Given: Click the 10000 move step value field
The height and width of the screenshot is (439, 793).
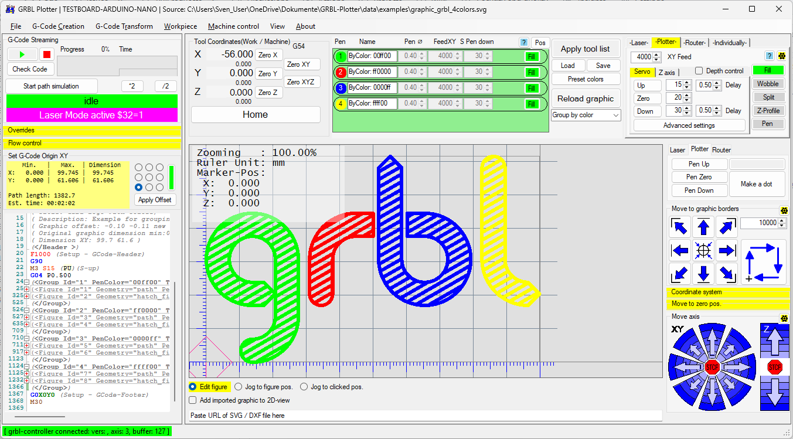Looking at the screenshot, I should point(758,223).
